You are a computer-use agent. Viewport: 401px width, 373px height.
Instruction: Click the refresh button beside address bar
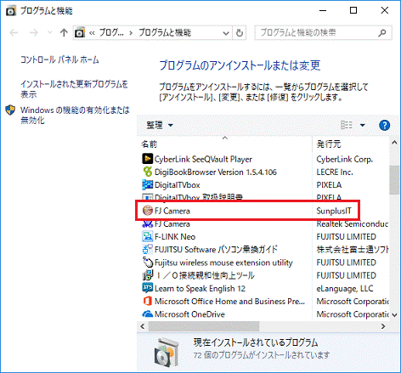click(240, 33)
